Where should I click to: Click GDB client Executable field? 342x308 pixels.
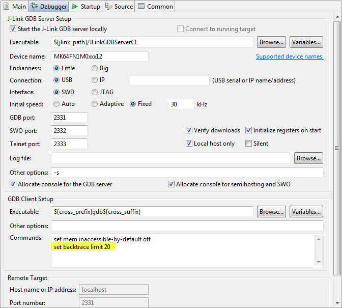(152, 212)
